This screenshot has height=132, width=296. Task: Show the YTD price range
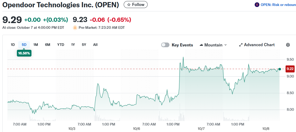(61, 45)
